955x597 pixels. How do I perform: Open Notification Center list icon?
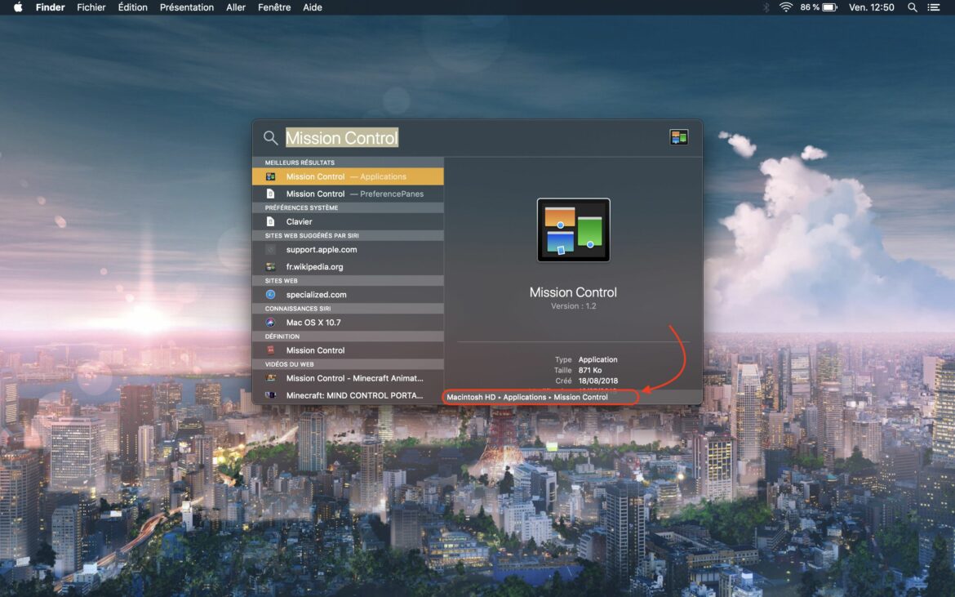[x=934, y=7]
